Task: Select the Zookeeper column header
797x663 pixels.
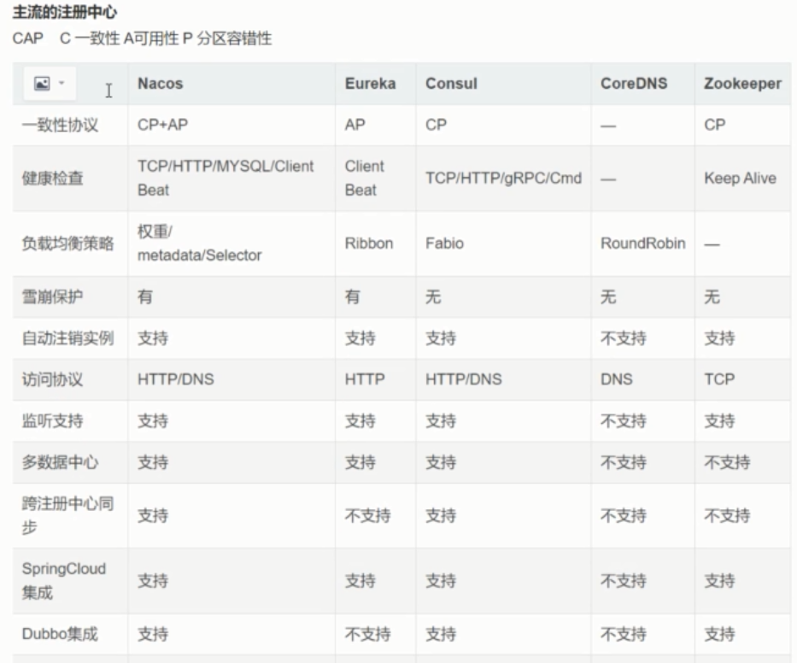Action: pos(742,84)
